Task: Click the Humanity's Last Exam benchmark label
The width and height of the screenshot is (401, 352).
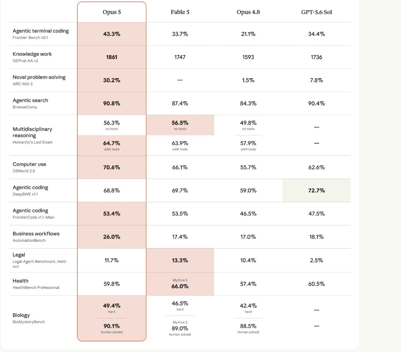Action: 33,142
